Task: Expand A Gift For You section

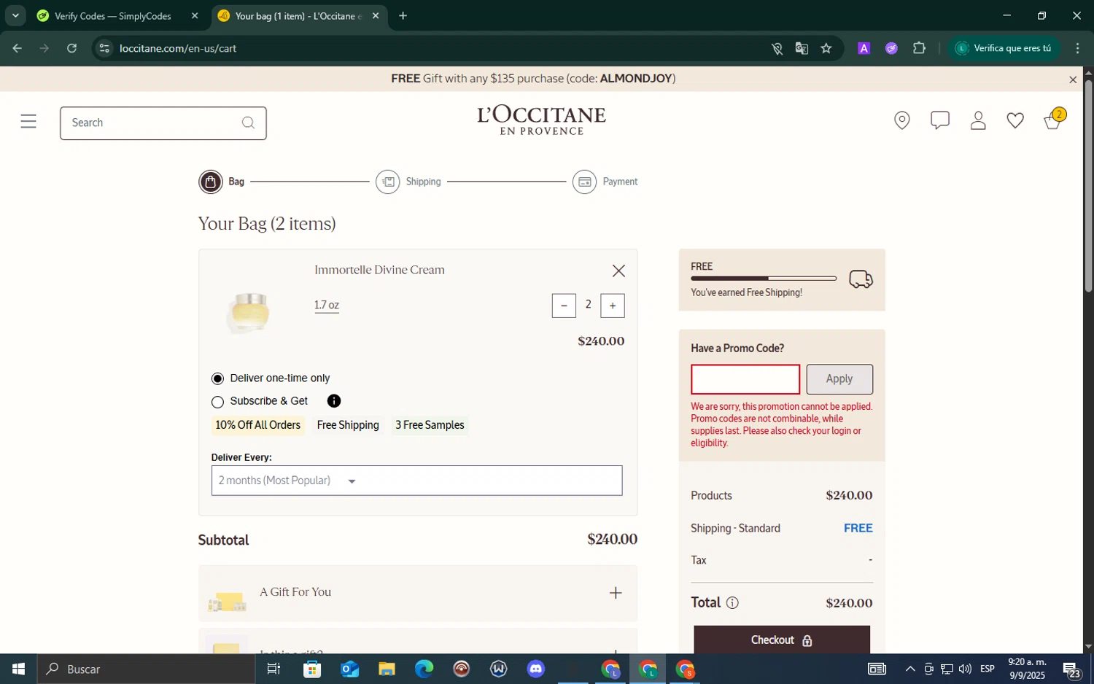Action: pos(616,593)
